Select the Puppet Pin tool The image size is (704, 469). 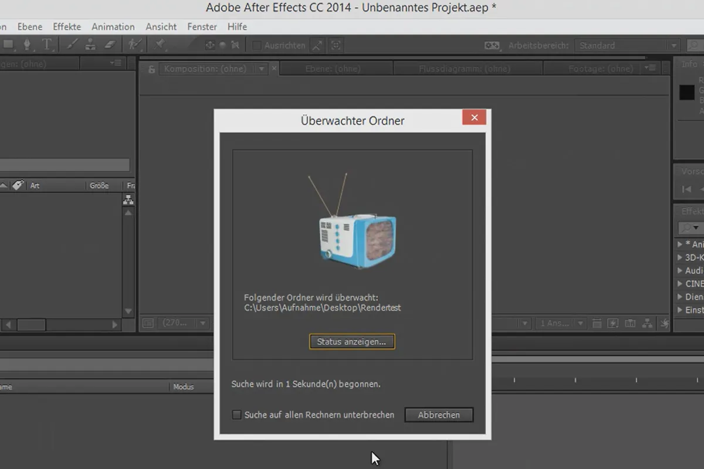coord(160,45)
